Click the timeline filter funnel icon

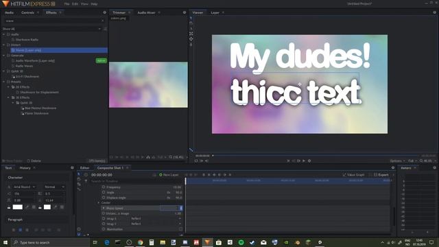tap(86, 181)
